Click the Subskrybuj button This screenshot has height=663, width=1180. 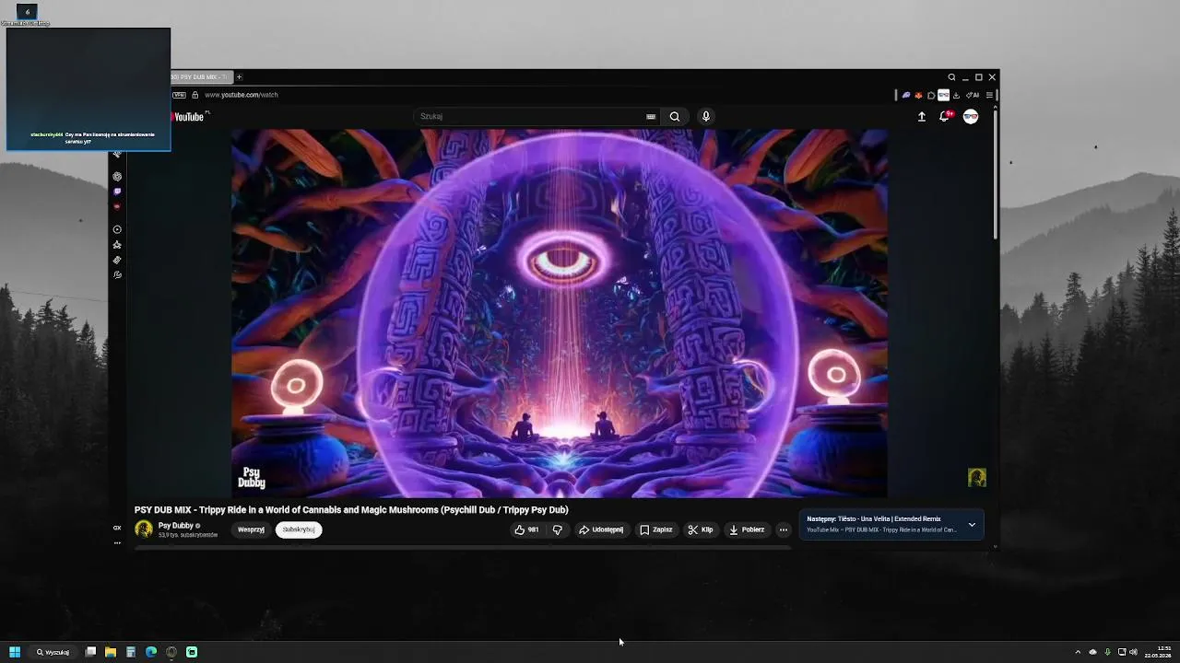[299, 529]
